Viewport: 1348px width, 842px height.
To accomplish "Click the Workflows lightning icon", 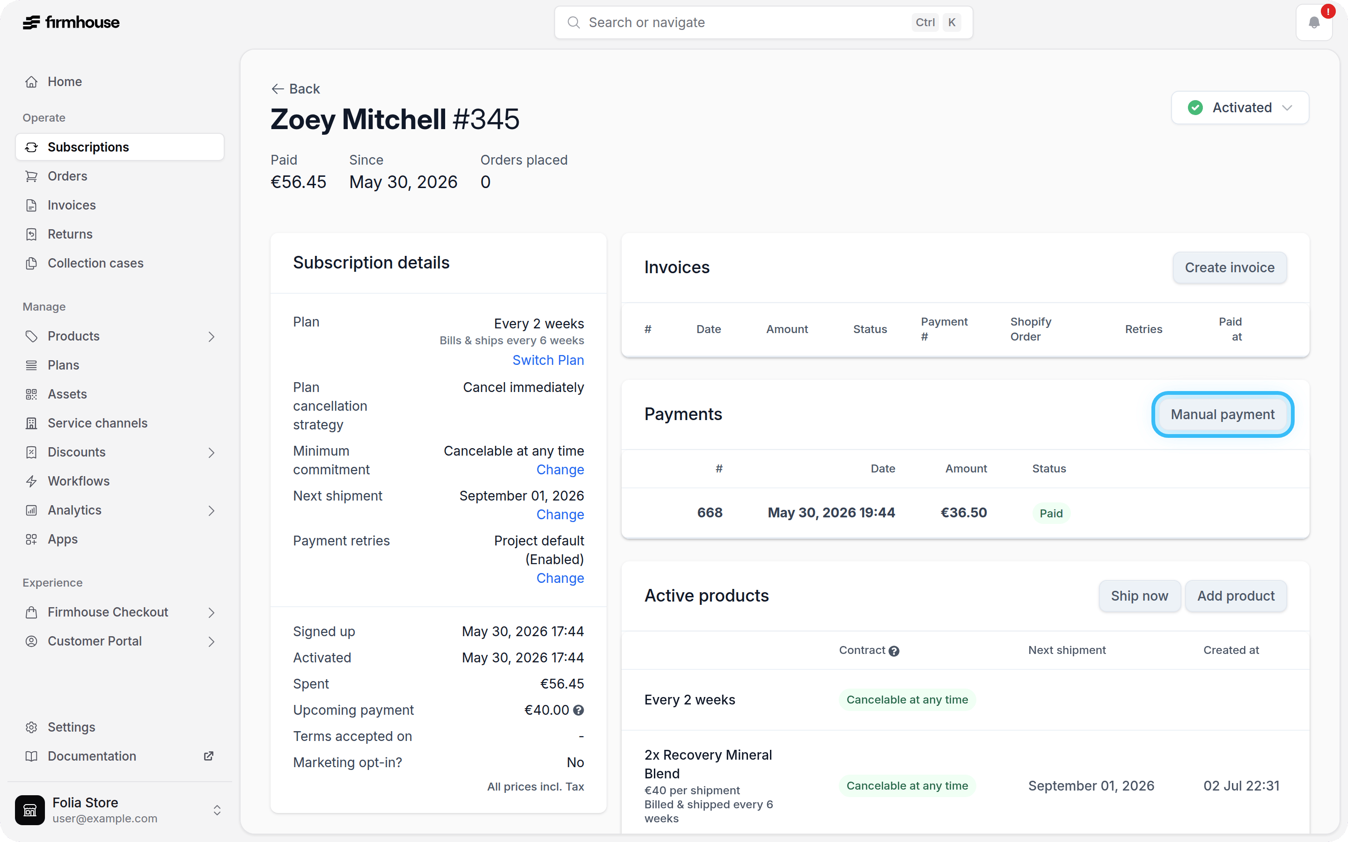I will pyautogui.click(x=31, y=481).
